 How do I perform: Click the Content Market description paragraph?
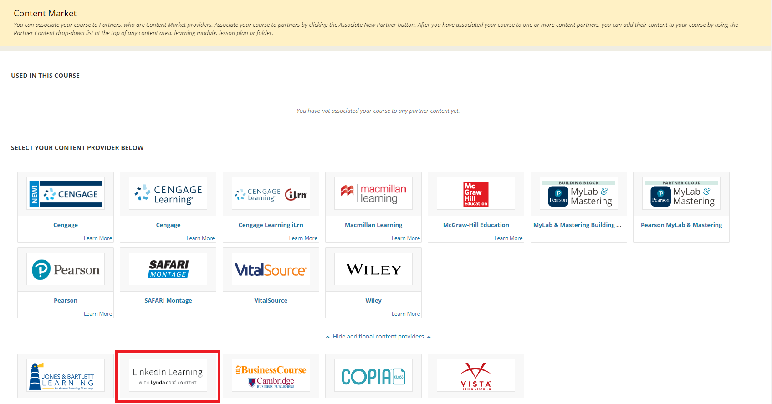pos(376,29)
